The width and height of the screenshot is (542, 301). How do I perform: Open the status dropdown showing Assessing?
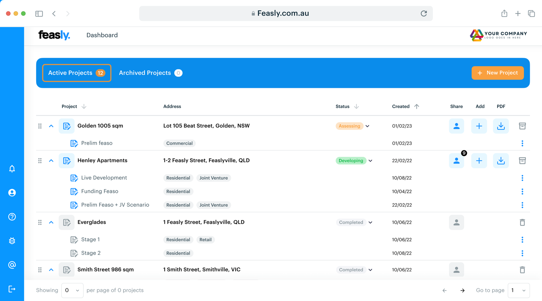pos(367,126)
